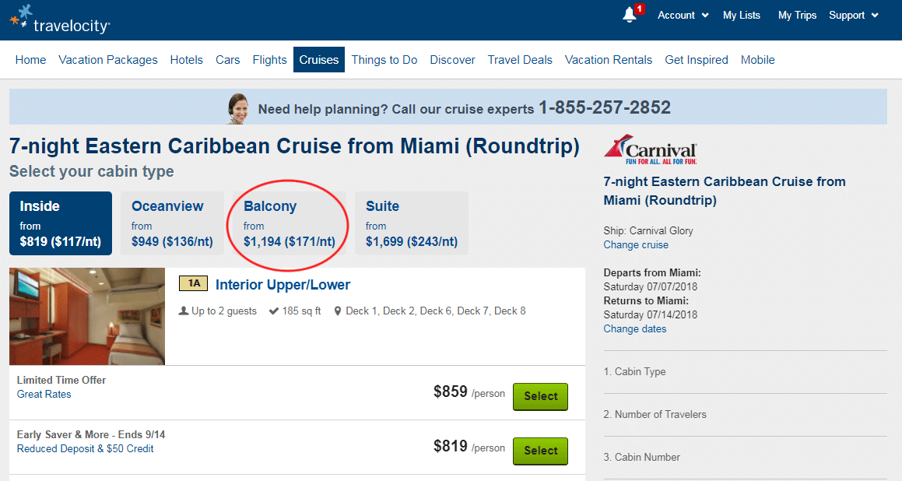The image size is (902, 481).
Task: Open the Support dropdown menu
Action: click(x=853, y=16)
